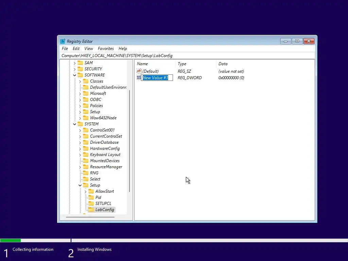Expand the CurrentControlSet key
Screen dimensions: 348x261
[80, 137]
